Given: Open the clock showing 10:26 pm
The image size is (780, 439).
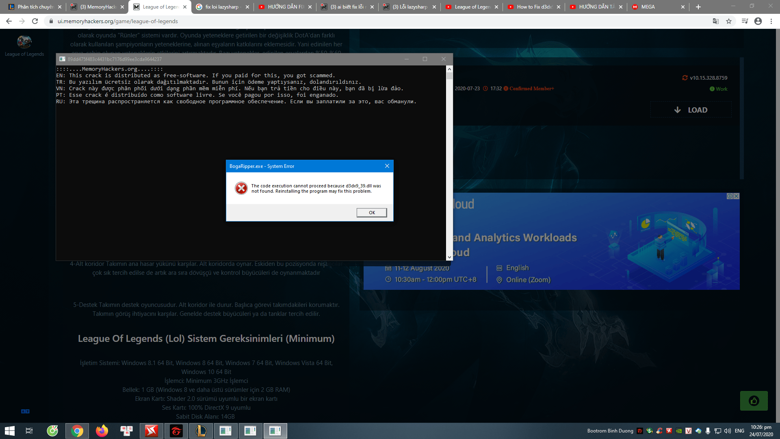Looking at the screenshot, I should click(x=761, y=431).
